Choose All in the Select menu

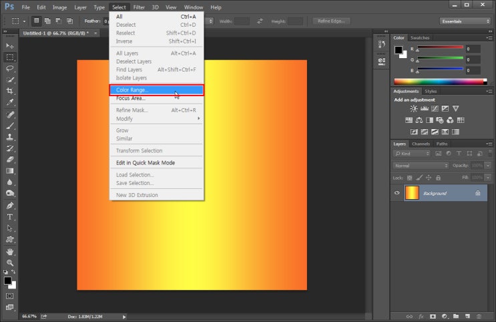click(x=157, y=17)
